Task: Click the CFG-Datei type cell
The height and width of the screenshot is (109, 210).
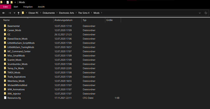Action: [x=88, y=98]
